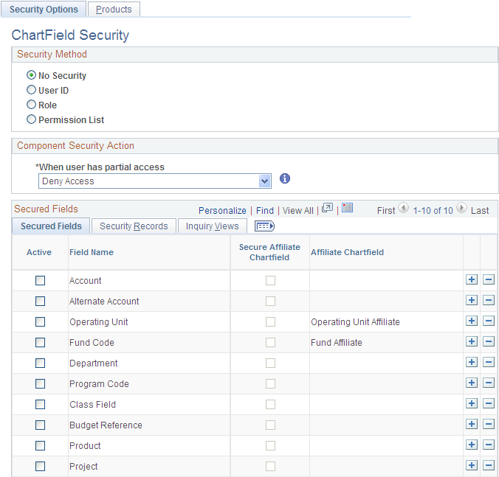Check Active for Department
499x477 pixels.
point(40,363)
